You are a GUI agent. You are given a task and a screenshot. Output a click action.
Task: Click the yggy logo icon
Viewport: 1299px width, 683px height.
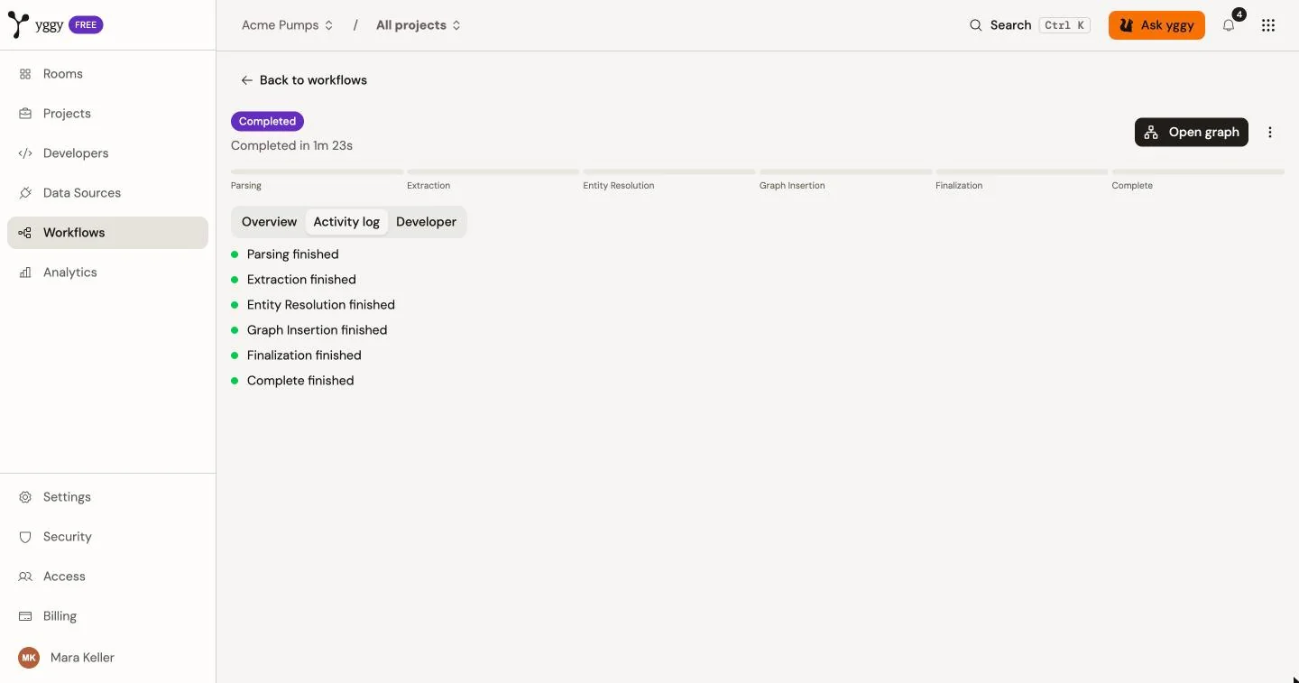pyautogui.click(x=18, y=24)
